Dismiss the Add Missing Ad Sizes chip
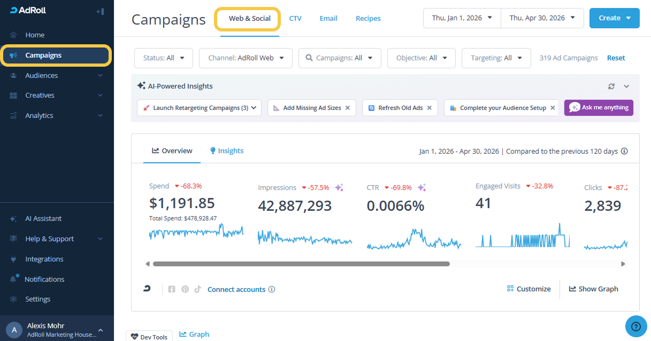 (x=347, y=108)
